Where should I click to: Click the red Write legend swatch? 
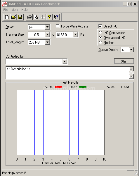(x=58, y=87)
